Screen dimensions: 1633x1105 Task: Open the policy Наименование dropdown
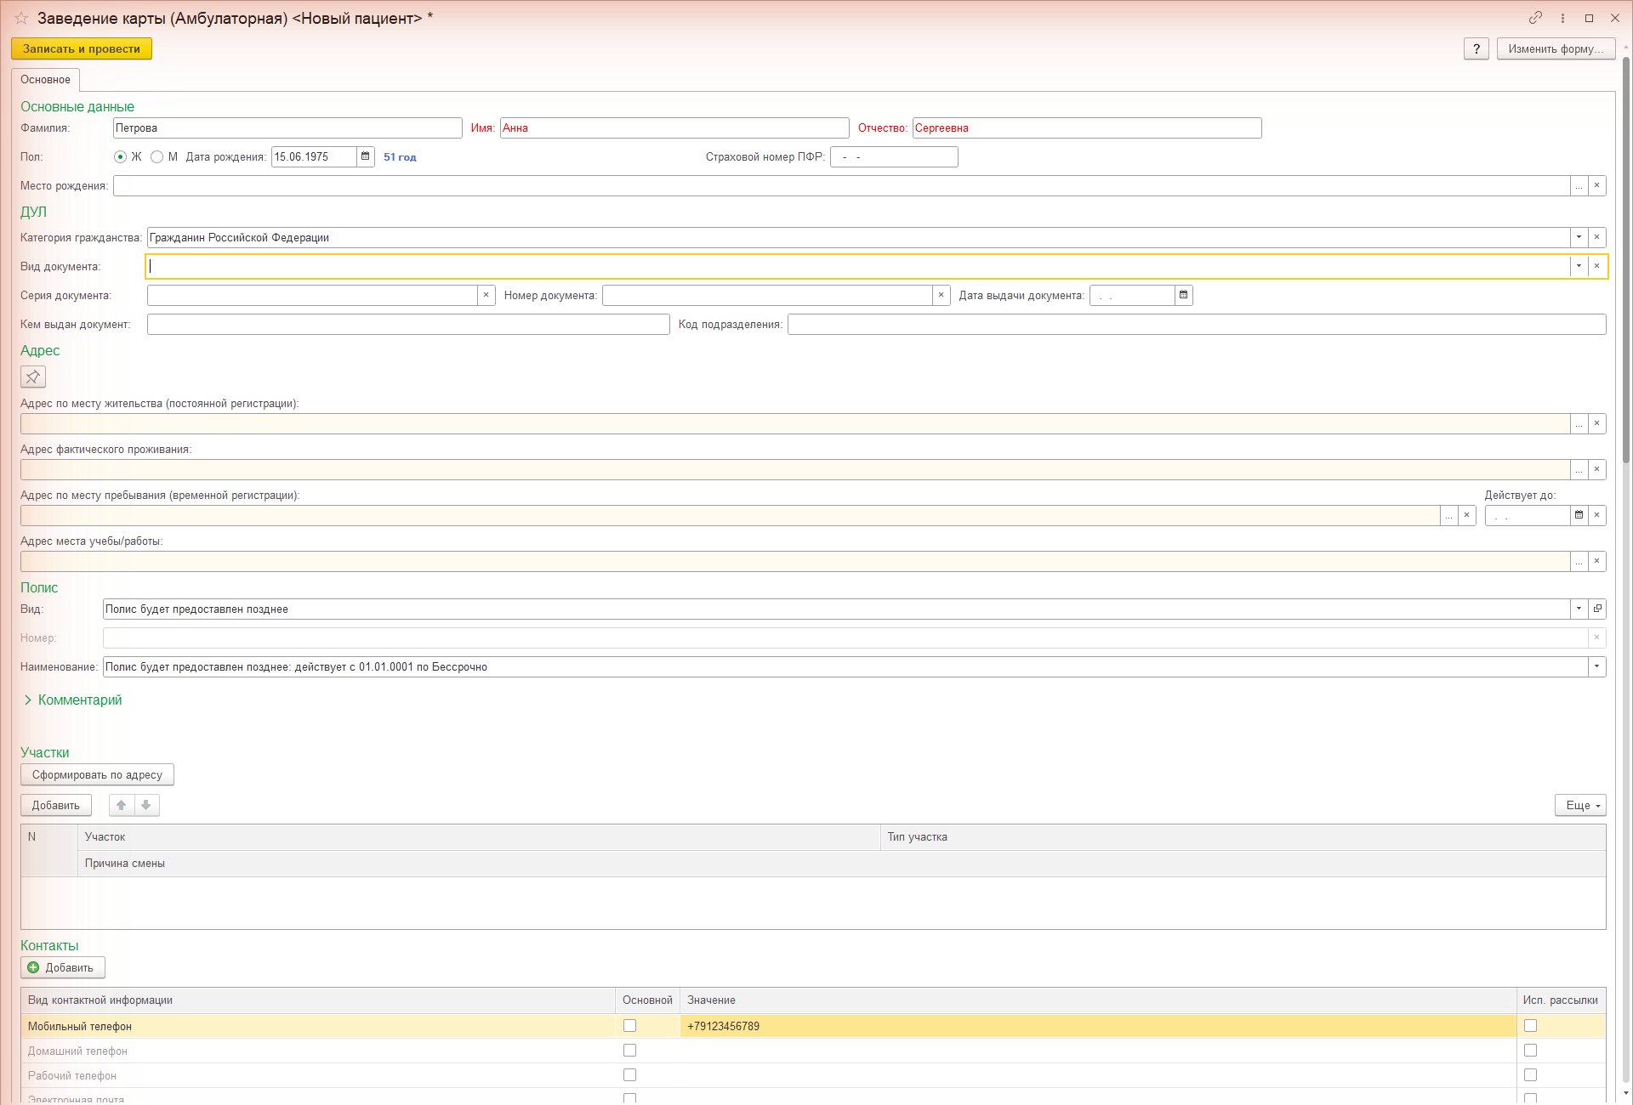pyautogui.click(x=1597, y=666)
